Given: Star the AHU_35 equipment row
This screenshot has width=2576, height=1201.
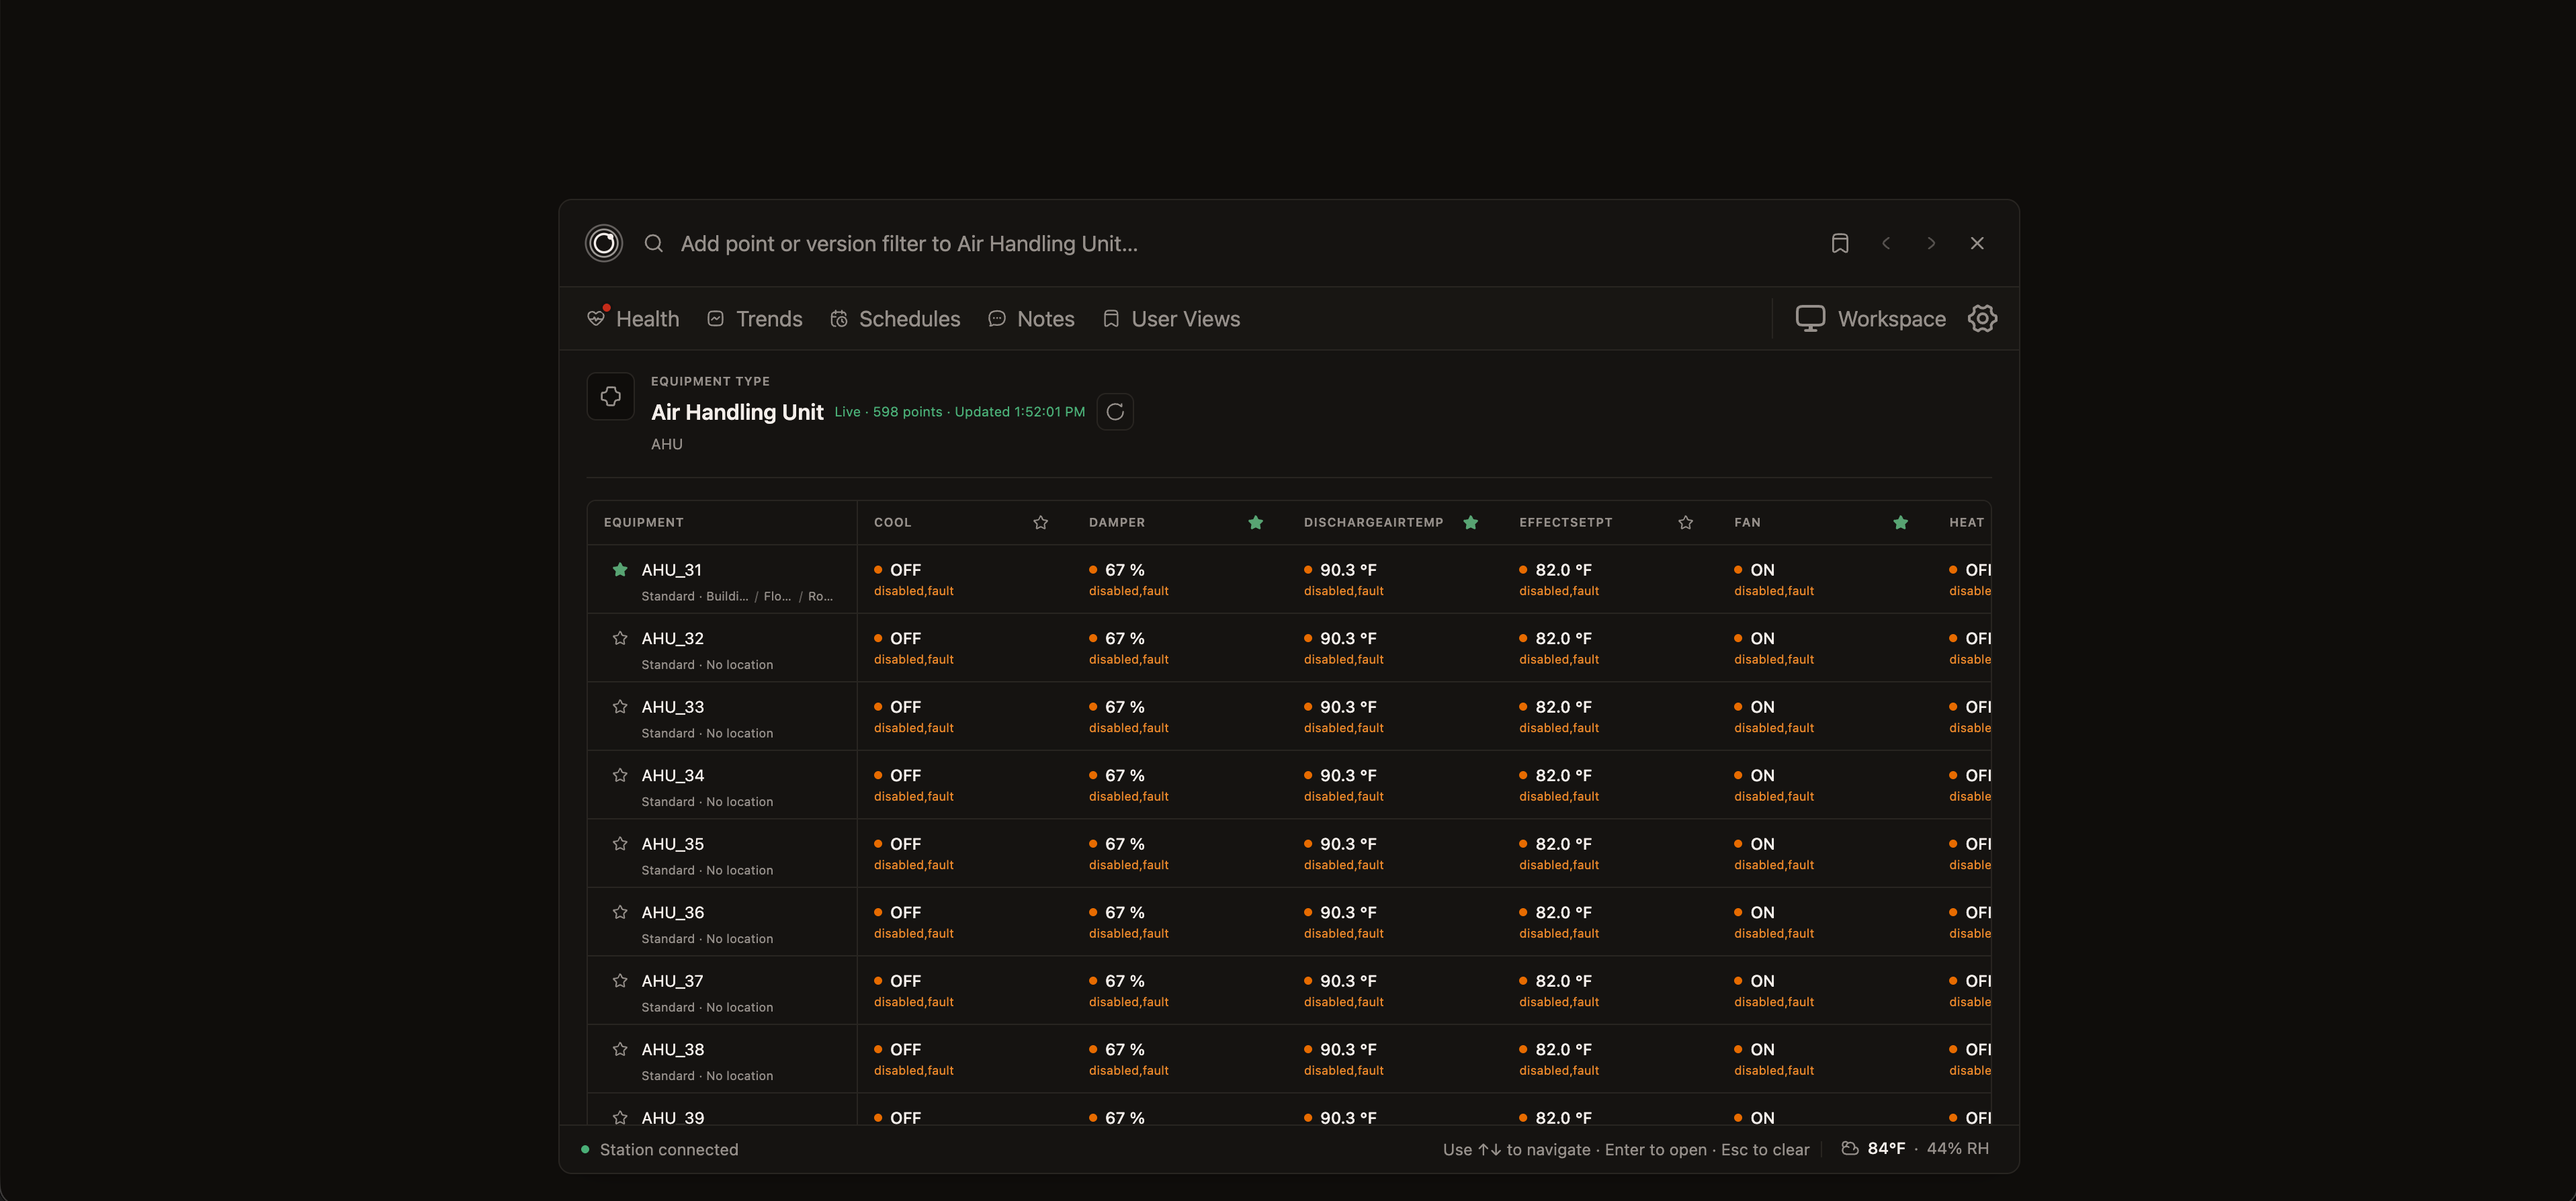Looking at the screenshot, I should 620,843.
